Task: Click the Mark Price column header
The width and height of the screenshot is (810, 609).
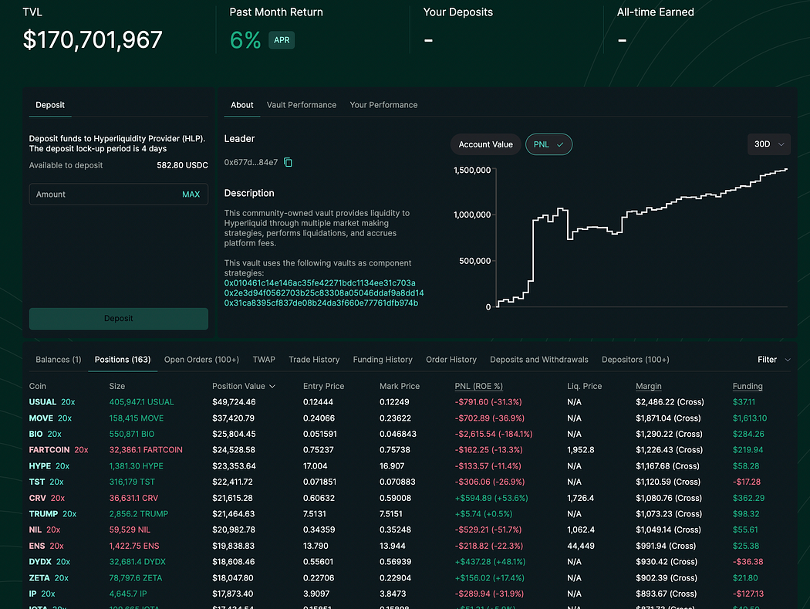Action: [400, 386]
